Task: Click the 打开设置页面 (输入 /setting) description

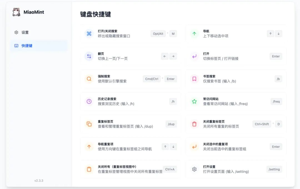Action: click(x=226, y=172)
